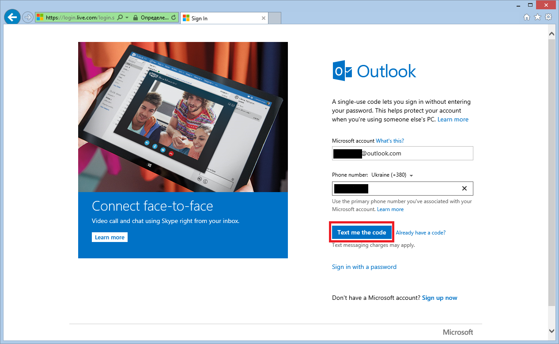Open the browser Home icon
Image resolution: width=559 pixels, height=344 pixels.
point(526,17)
